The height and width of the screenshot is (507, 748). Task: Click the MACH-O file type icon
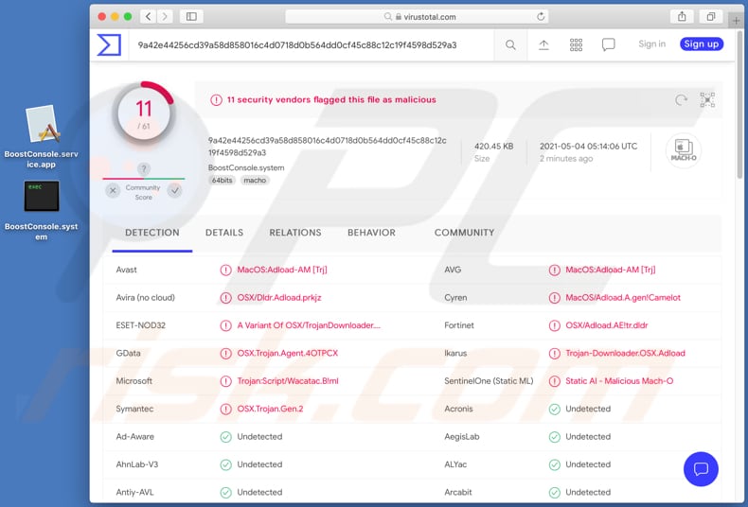point(683,150)
